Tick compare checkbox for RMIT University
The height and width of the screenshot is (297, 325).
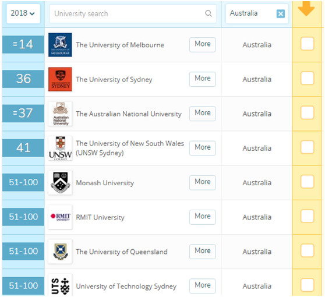[307, 216]
